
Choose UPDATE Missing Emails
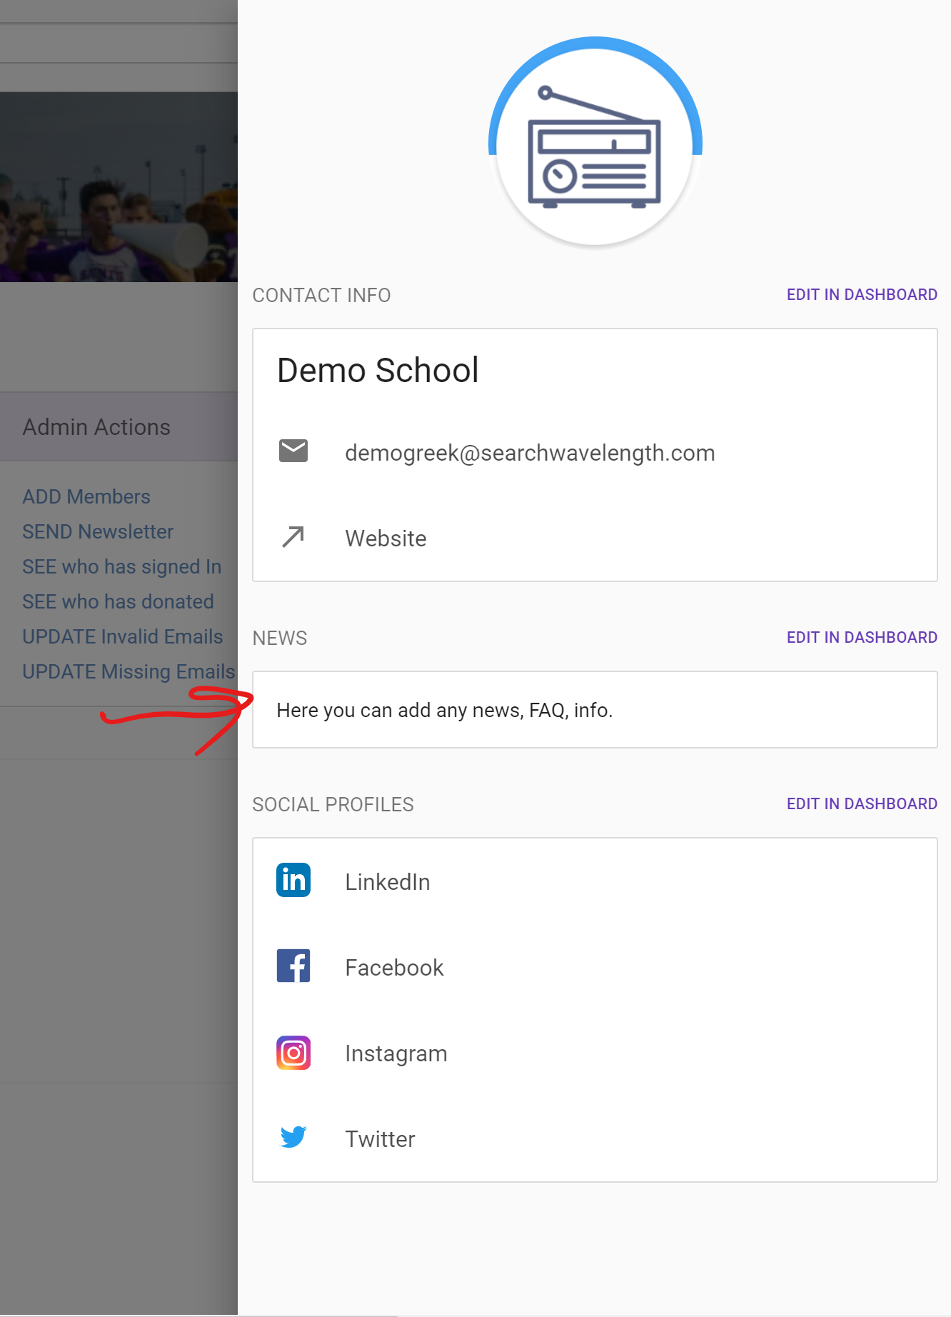(x=129, y=671)
